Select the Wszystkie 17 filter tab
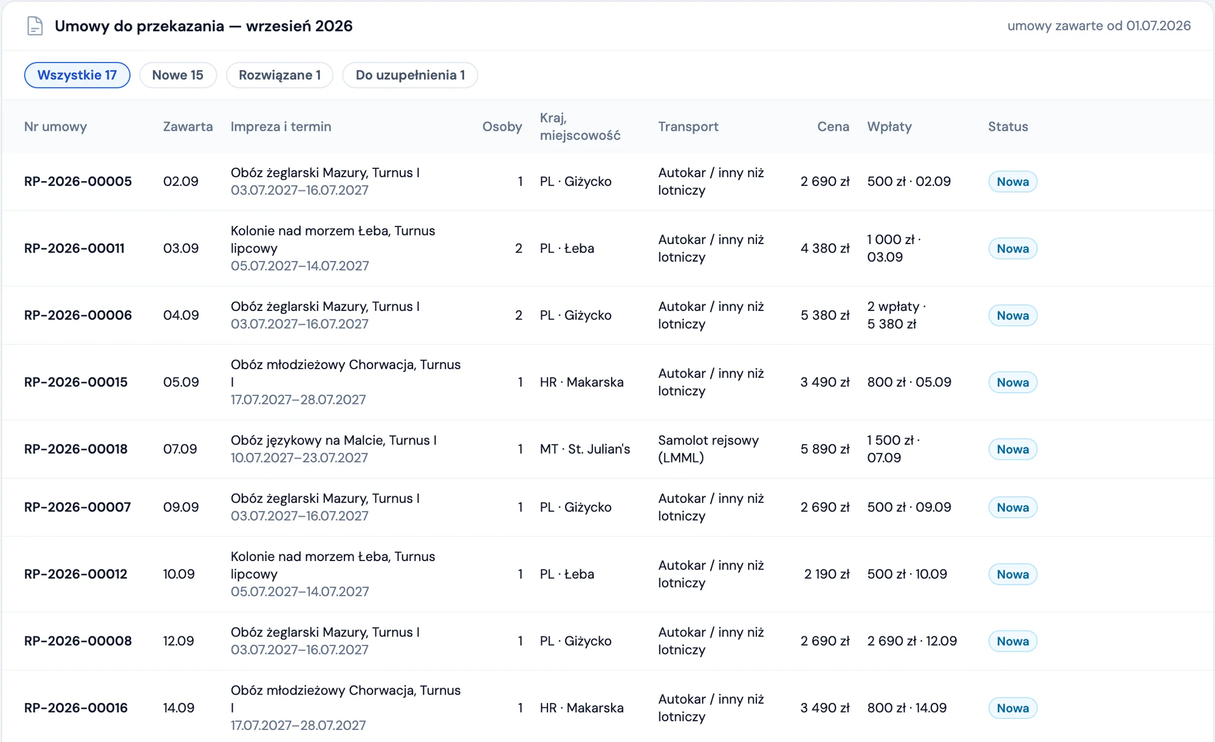Viewport: 1215px width, 742px height. pyautogui.click(x=77, y=75)
